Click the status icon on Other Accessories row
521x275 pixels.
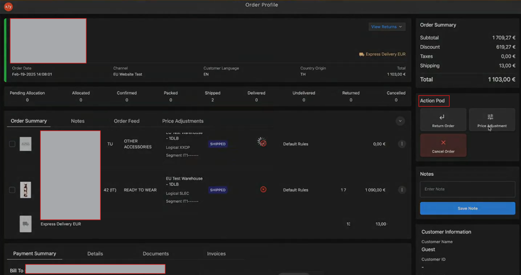(262, 142)
